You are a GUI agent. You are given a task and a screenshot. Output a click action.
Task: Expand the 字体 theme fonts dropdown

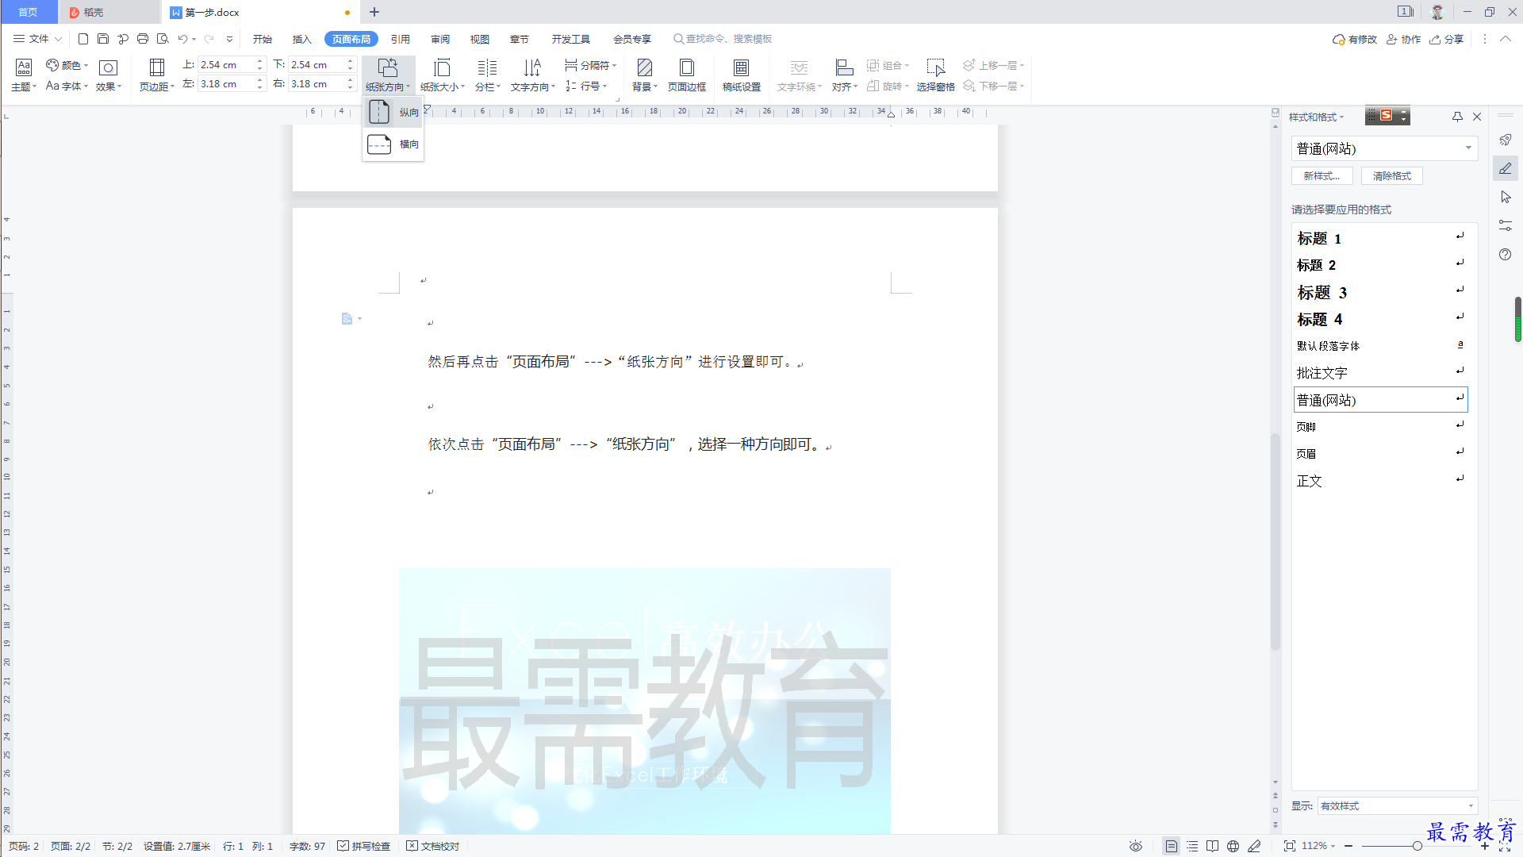tap(67, 86)
